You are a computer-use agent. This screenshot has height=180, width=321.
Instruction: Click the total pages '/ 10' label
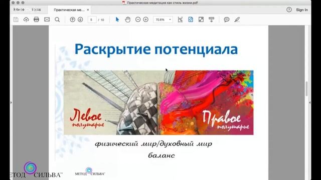[x=101, y=20]
